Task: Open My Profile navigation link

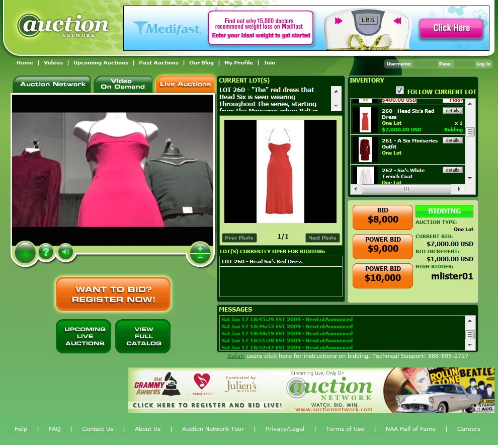Action: tap(238, 62)
